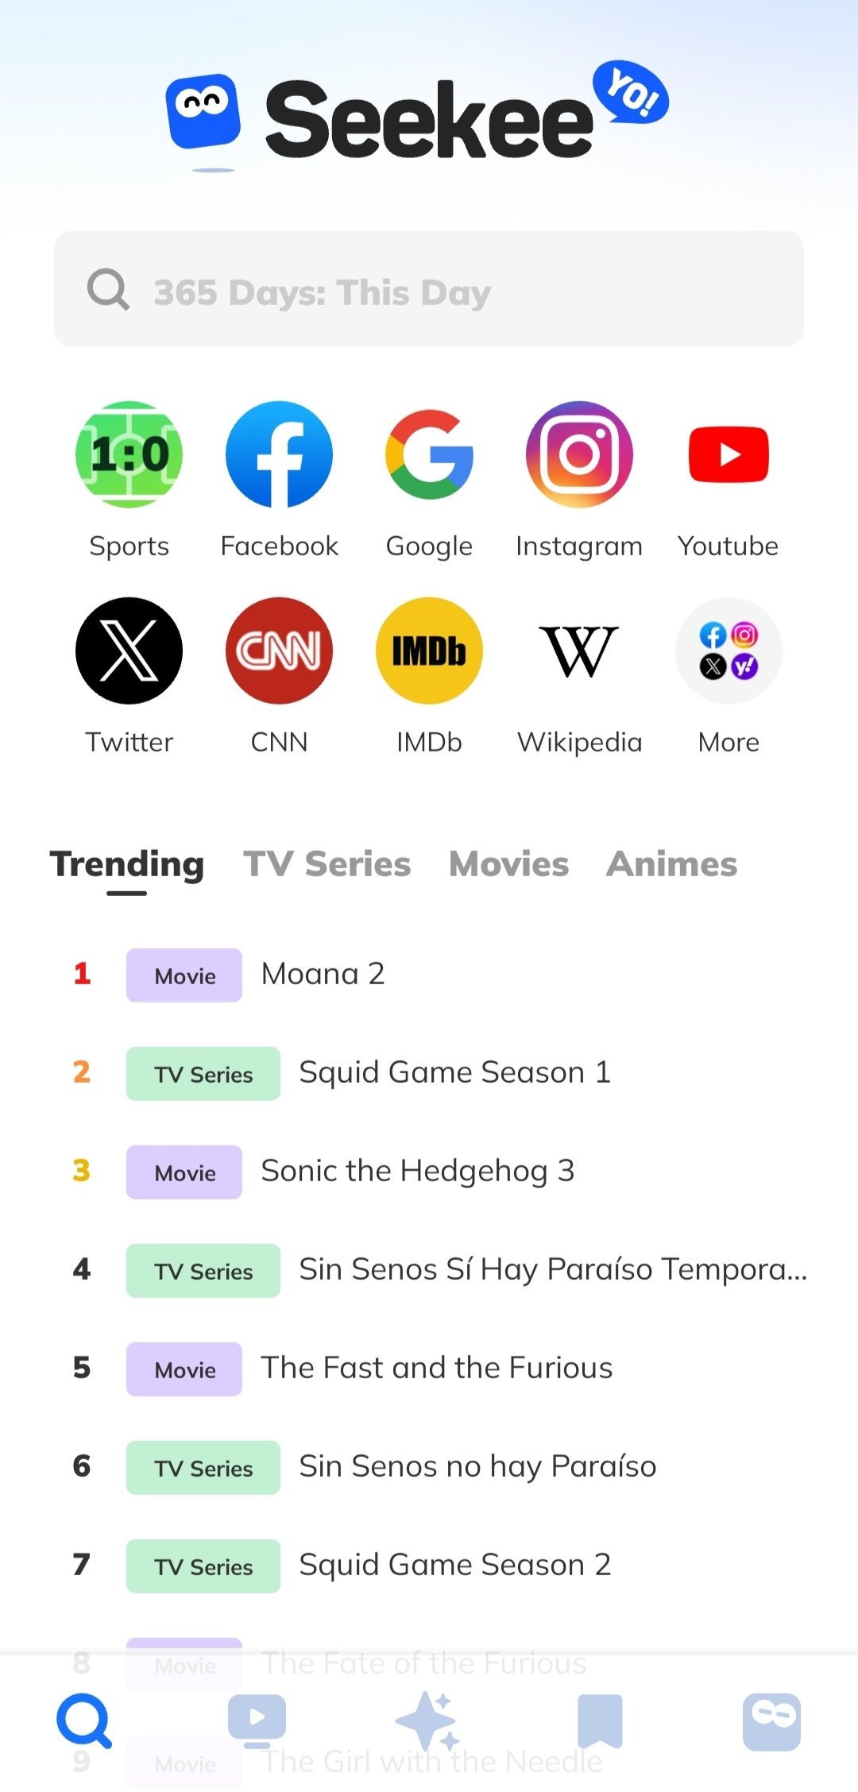
Task: Switch to the TV Series tab
Action: click(x=327, y=864)
